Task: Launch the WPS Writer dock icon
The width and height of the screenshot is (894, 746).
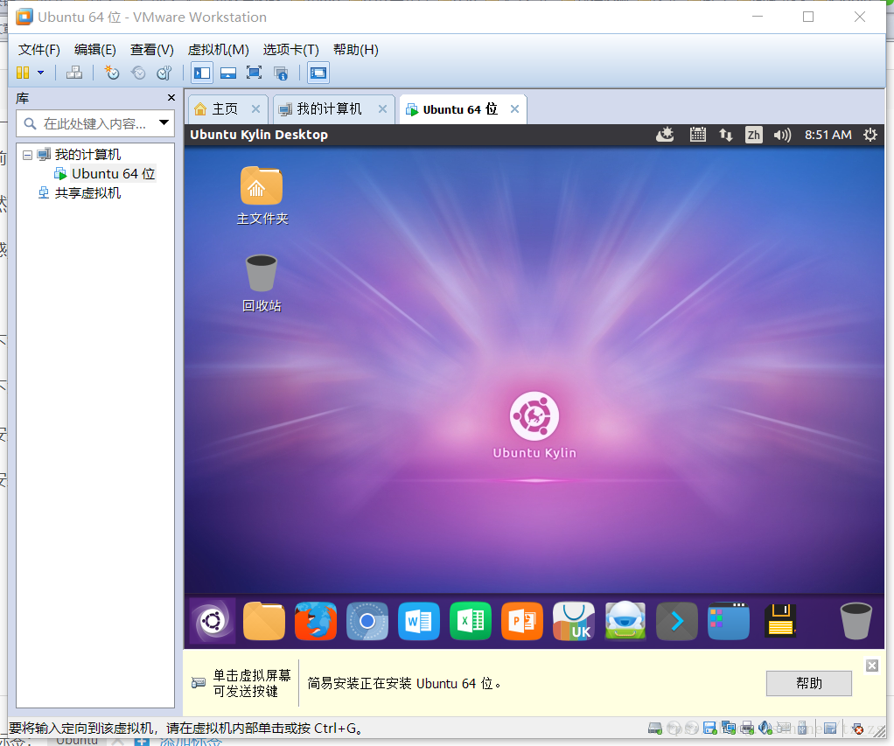Action: tap(419, 621)
